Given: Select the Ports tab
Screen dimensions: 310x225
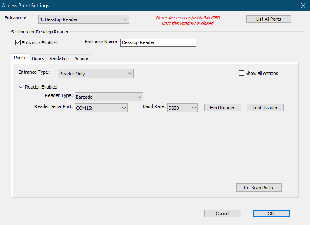Looking at the screenshot, I should [x=19, y=58].
